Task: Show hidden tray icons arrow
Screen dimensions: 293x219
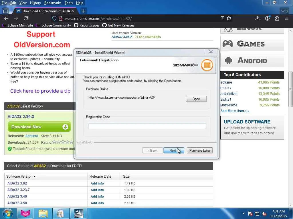Action: [x=243, y=214]
